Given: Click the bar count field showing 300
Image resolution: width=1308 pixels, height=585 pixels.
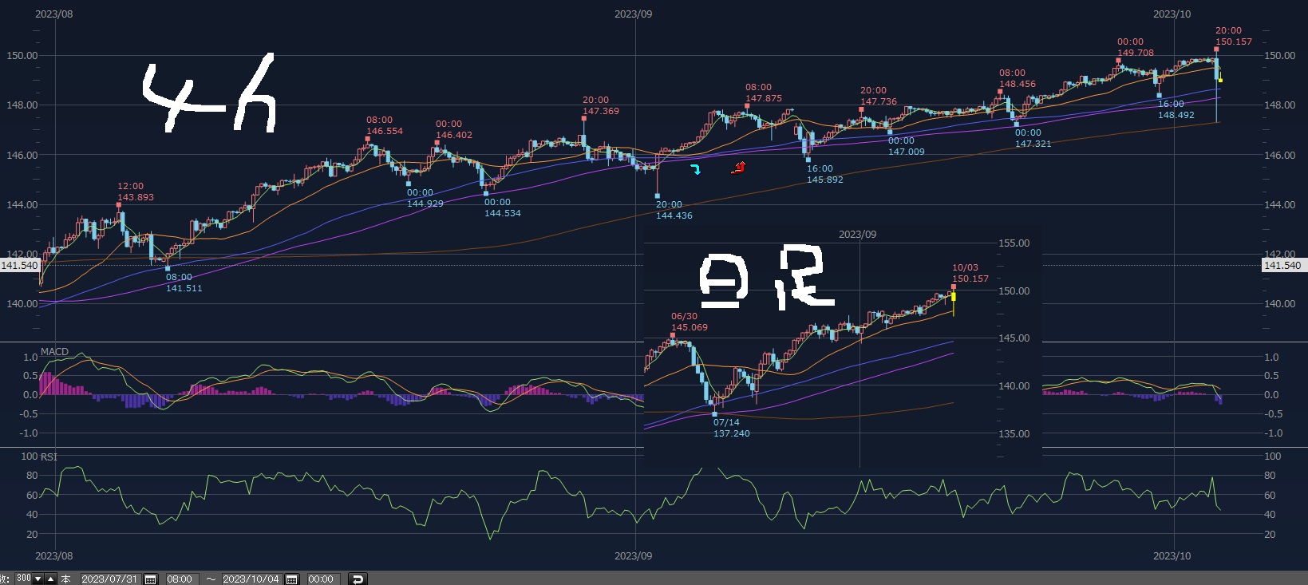Looking at the screenshot, I should pyautogui.click(x=24, y=579).
